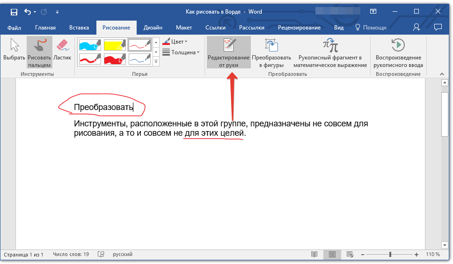The image size is (453, 264).
Task: Pick the yellow highlighter pen
Action: [114, 44]
